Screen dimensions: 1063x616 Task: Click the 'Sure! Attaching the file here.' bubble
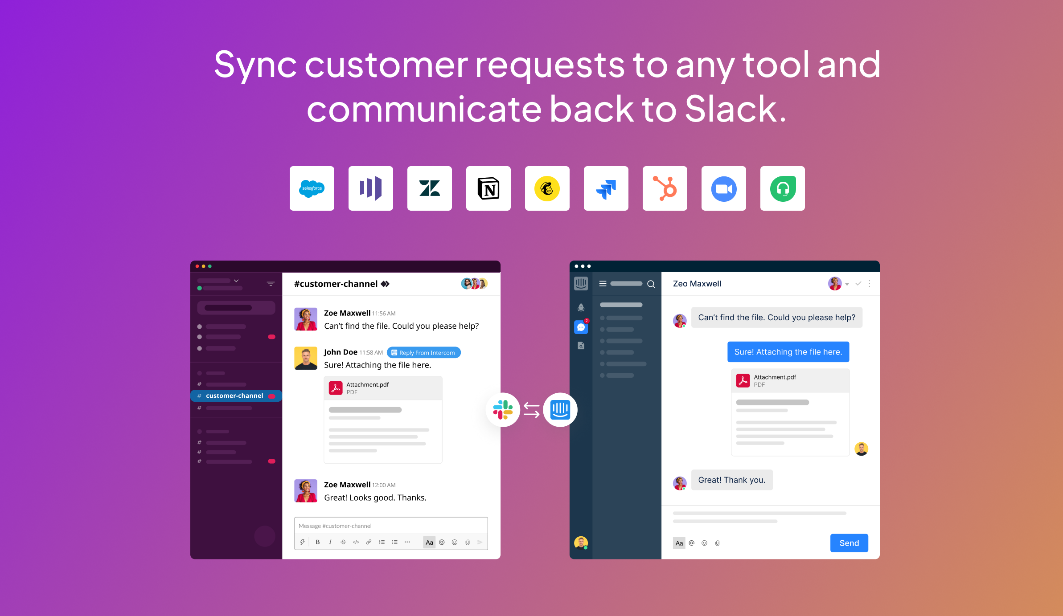click(x=788, y=352)
